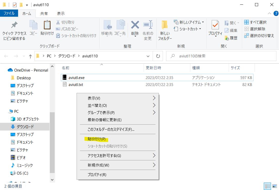Open OneDrive - Personal in sidebar

pos(28,70)
